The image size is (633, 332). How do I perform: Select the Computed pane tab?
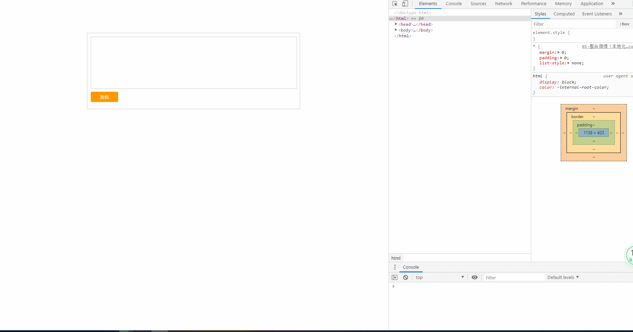pos(564,14)
